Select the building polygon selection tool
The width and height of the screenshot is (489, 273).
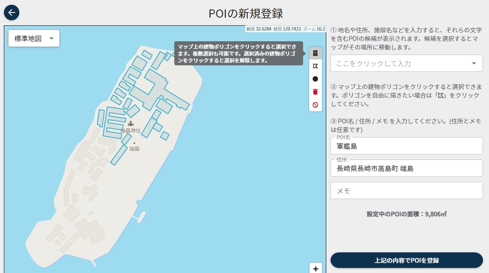pyautogui.click(x=315, y=53)
